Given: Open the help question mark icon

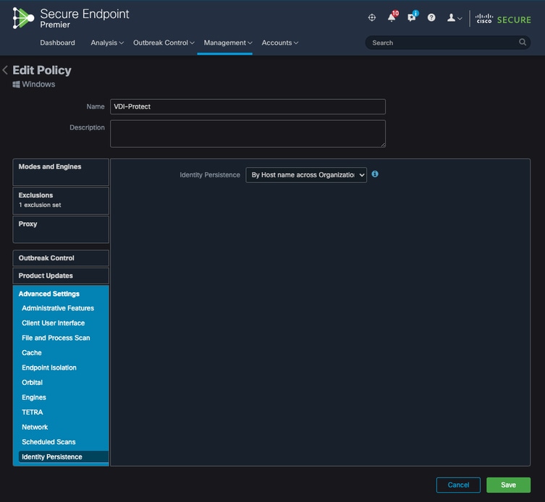Looking at the screenshot, I should click(x=431, y=17).
